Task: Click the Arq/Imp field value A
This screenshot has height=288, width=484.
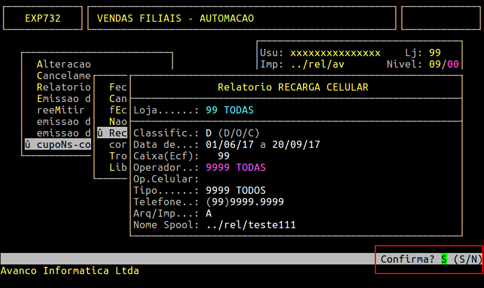Action: click(209, 213)
